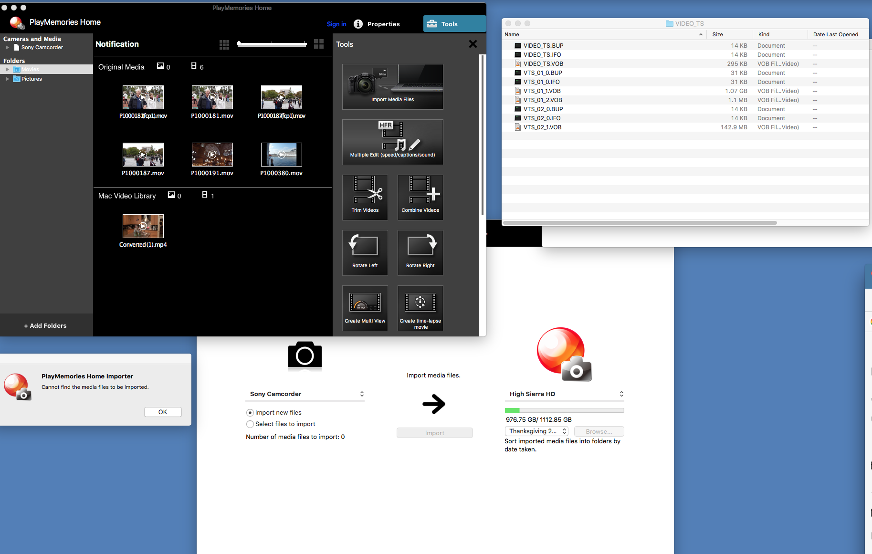The height and width of the screenshot is (554, 872).
Task: Click the PlayMemories Home logo icon
Action: (17, 22)
